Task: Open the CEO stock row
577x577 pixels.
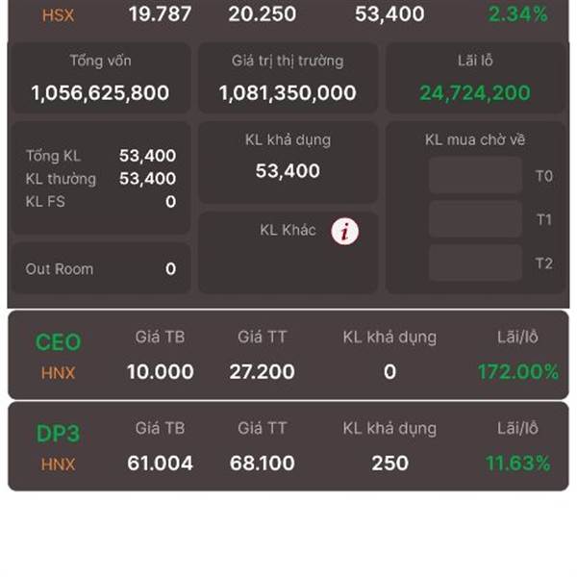Action: coord(288,355)
